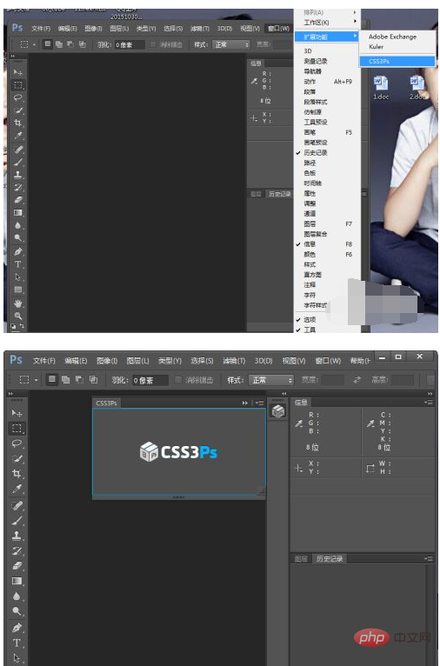Toggle 消除锯齿 checkbox in the CSS3Ps window
The height and width of the screenshot is (666, 440).
click(179, 380)
